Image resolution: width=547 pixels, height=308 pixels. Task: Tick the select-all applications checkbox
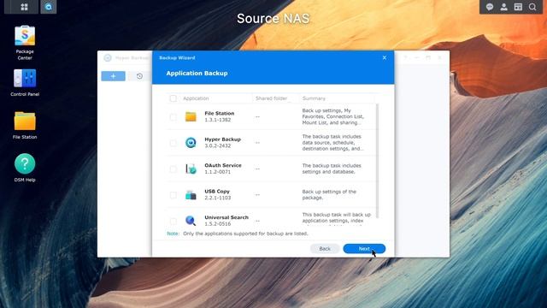pyautogui.click(x=173, y=98)
